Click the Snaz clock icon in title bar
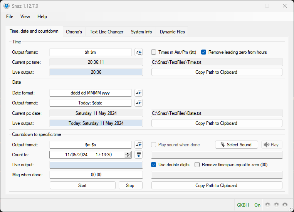 [7, 6]
